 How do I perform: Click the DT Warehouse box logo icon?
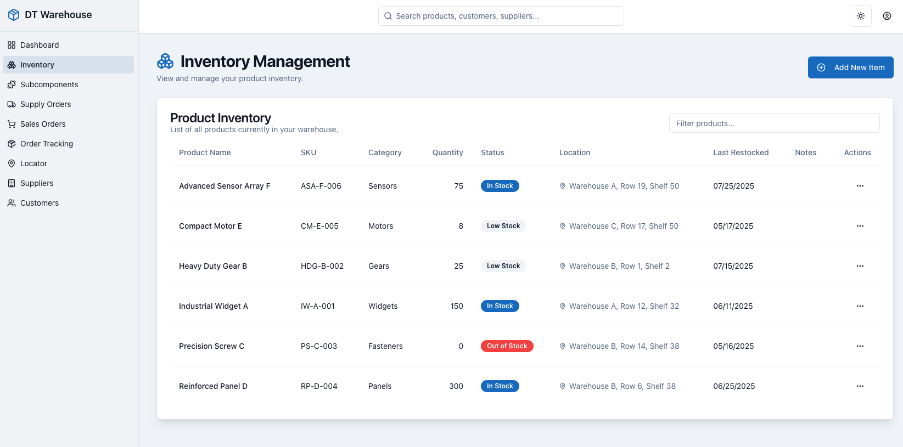coord(14,15)
